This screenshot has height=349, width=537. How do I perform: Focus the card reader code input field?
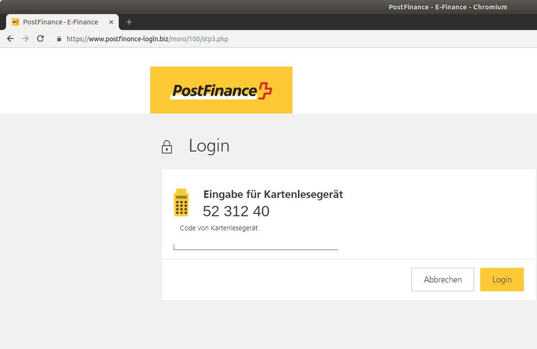point(255,245)
